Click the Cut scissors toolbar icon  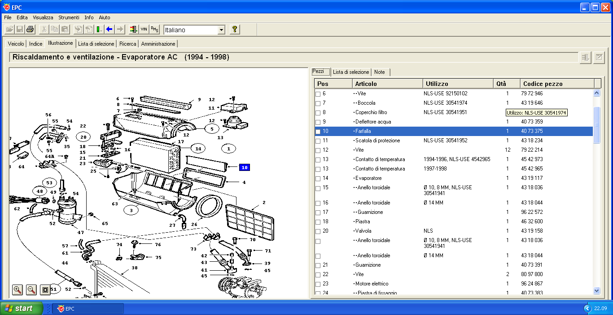(x=44, y=30)
